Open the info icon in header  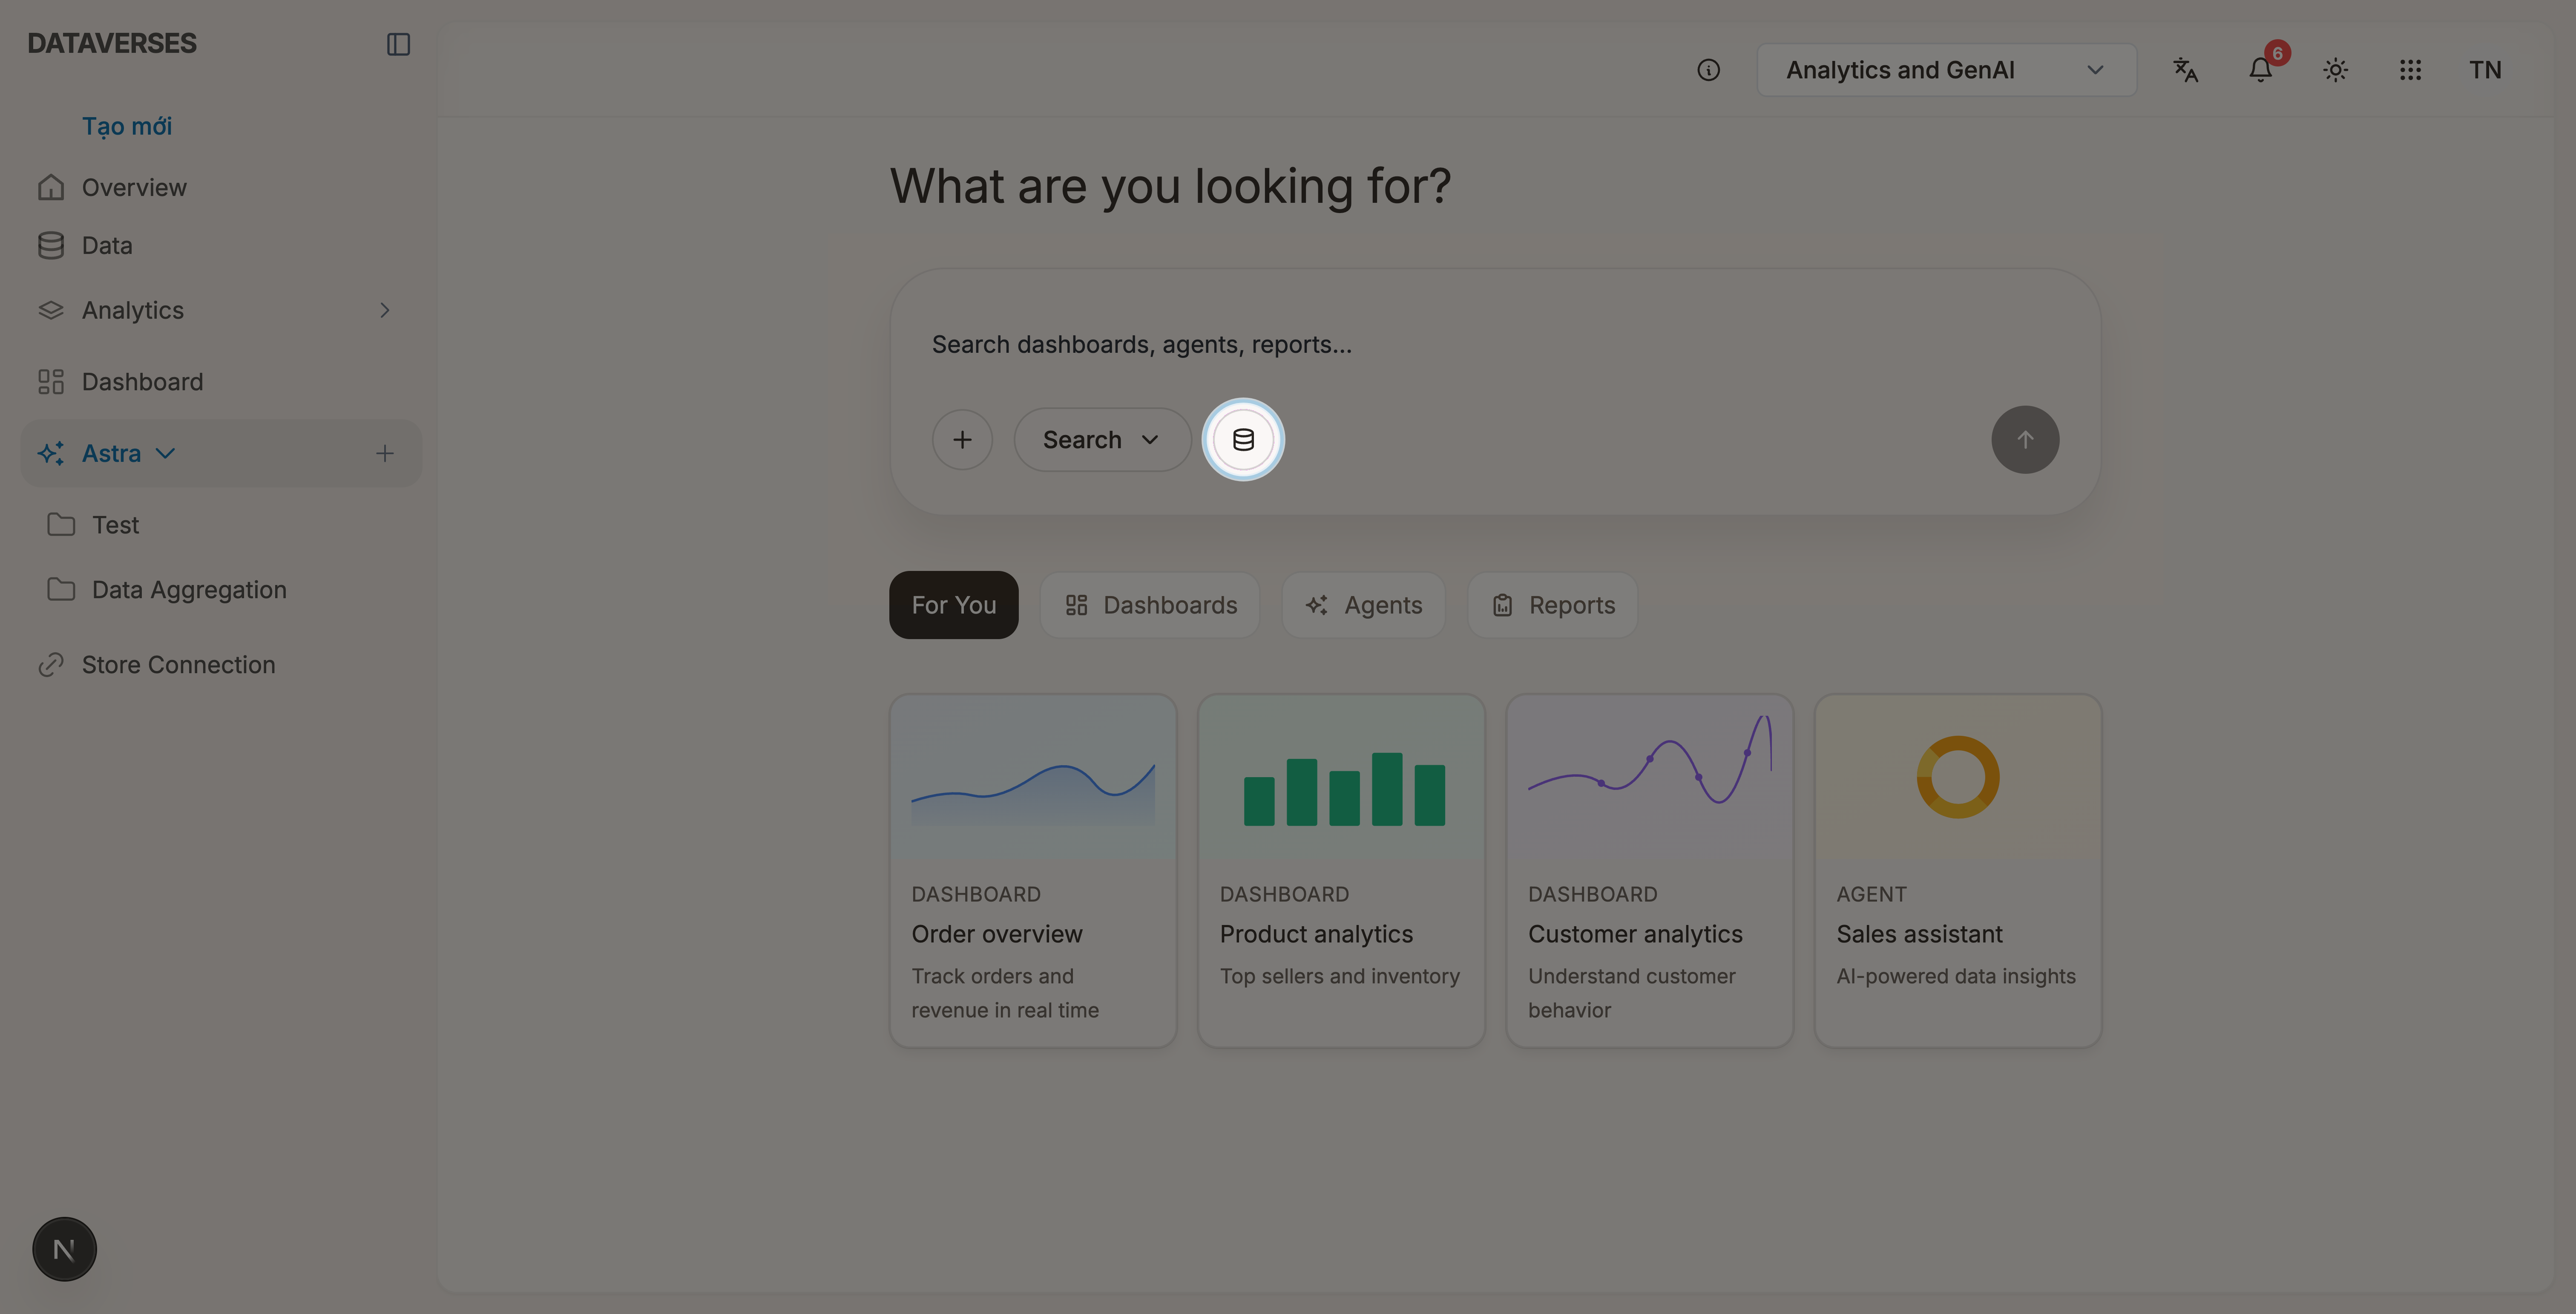tap(1708, 70)
